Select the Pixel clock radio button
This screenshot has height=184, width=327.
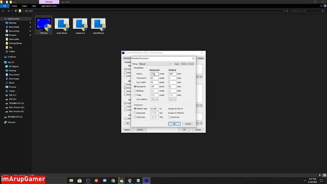(135, 117)
